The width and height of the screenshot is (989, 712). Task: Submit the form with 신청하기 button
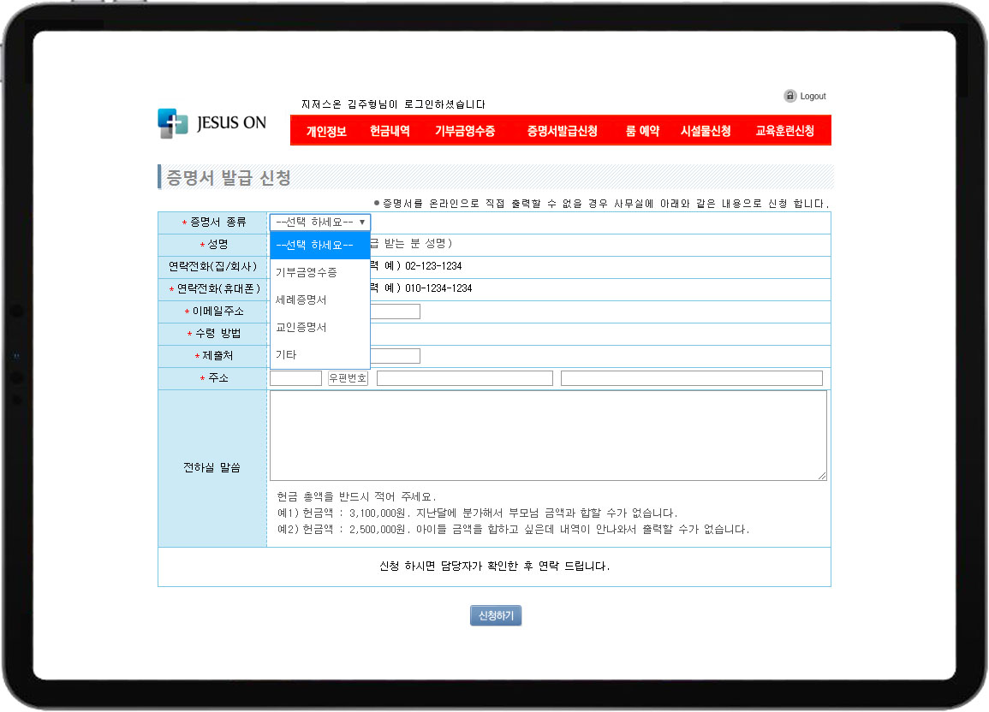tap(495, 615)
